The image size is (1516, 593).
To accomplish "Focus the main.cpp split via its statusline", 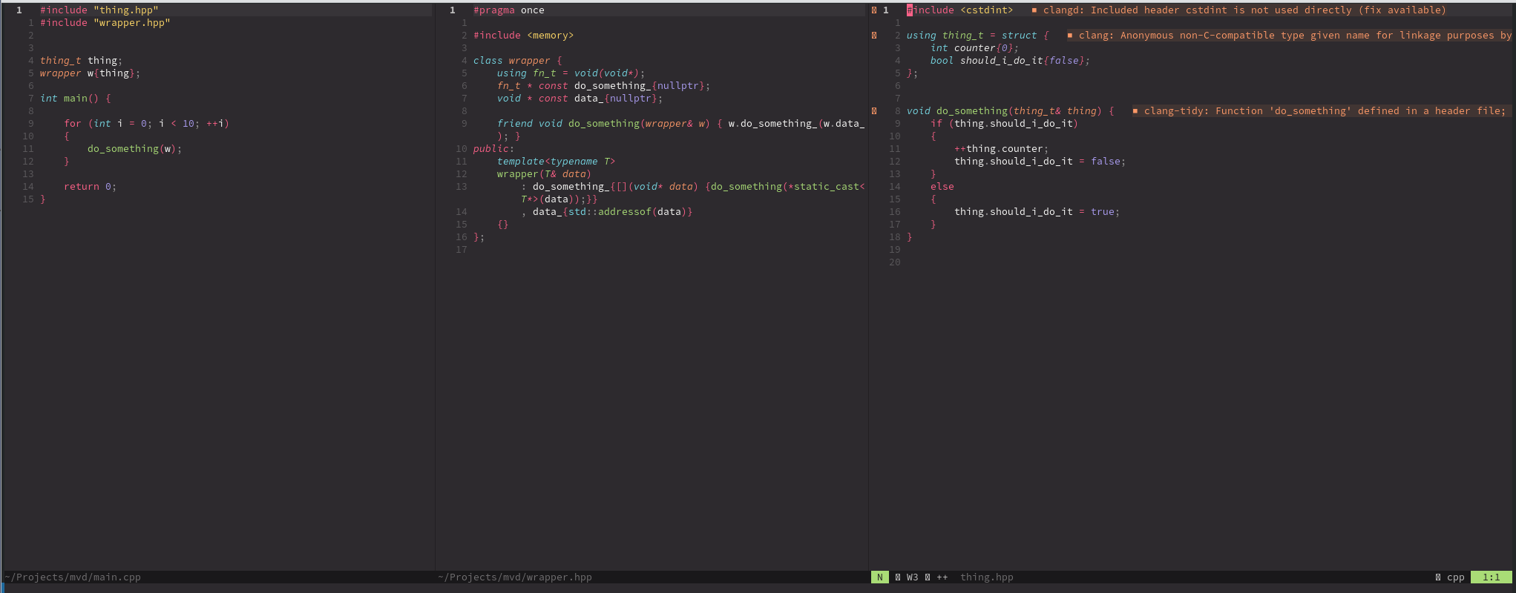I will click(x=73, y=577).
